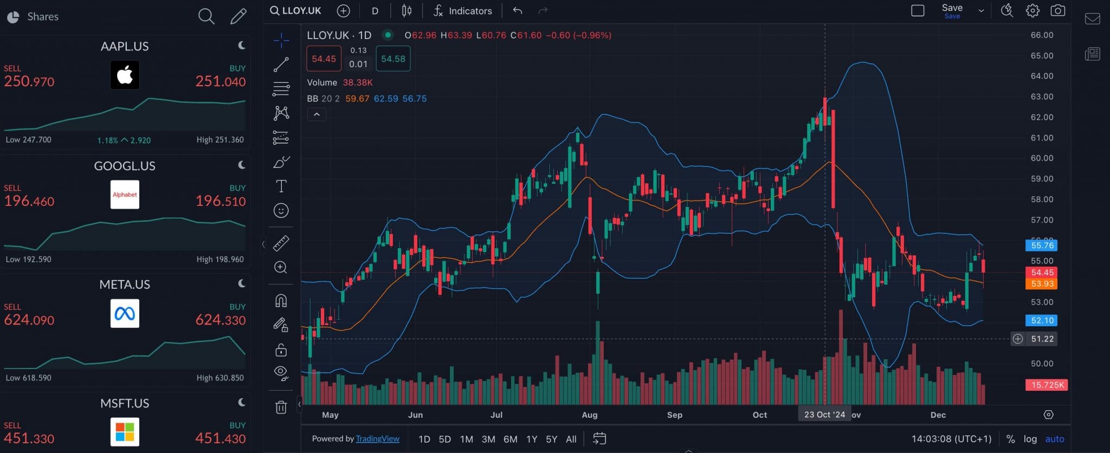The height and width of the screenshot is (453, 1110).
Task: Take a chart snapshot with camera
Action: coord(1057,11)
